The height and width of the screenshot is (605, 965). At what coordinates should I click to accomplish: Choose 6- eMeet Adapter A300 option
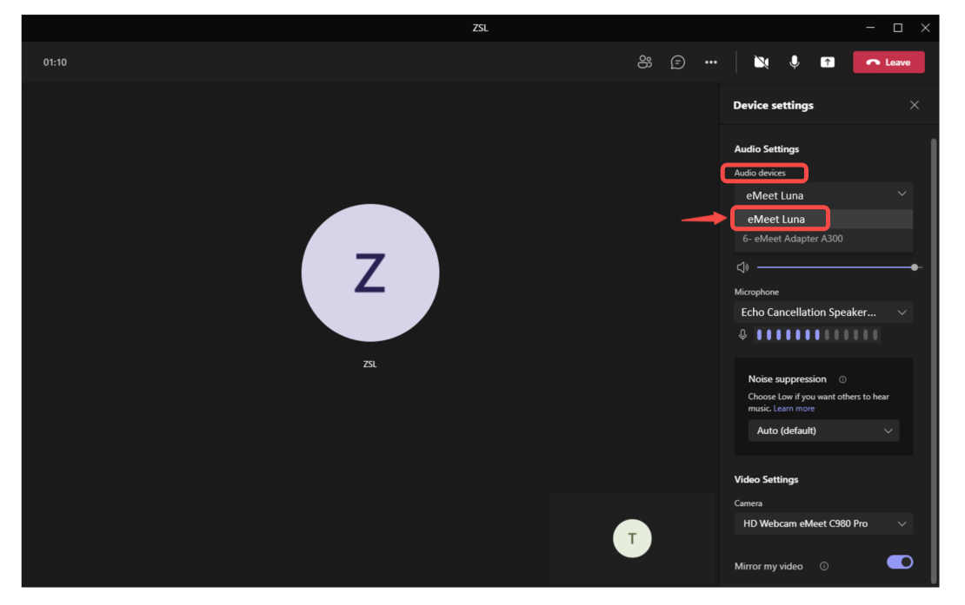793,239
